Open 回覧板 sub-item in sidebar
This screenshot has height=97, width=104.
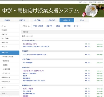10,65
